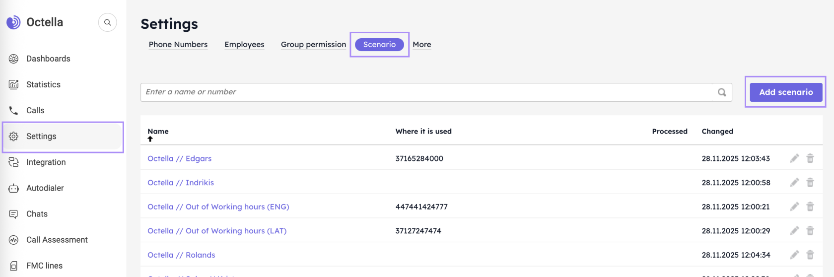Edit Out of Working hours (LAT) scenario

click(x=794, y=231)
